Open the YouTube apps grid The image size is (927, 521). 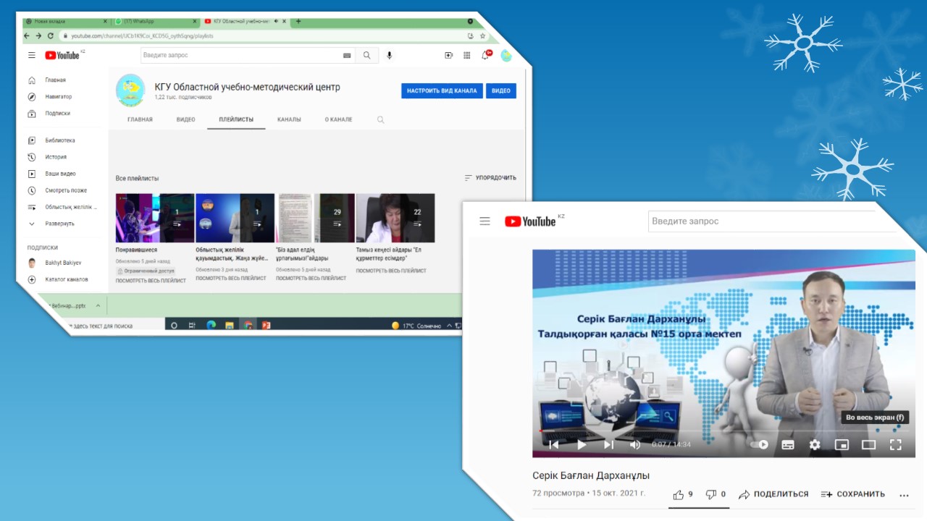[466, 55]
